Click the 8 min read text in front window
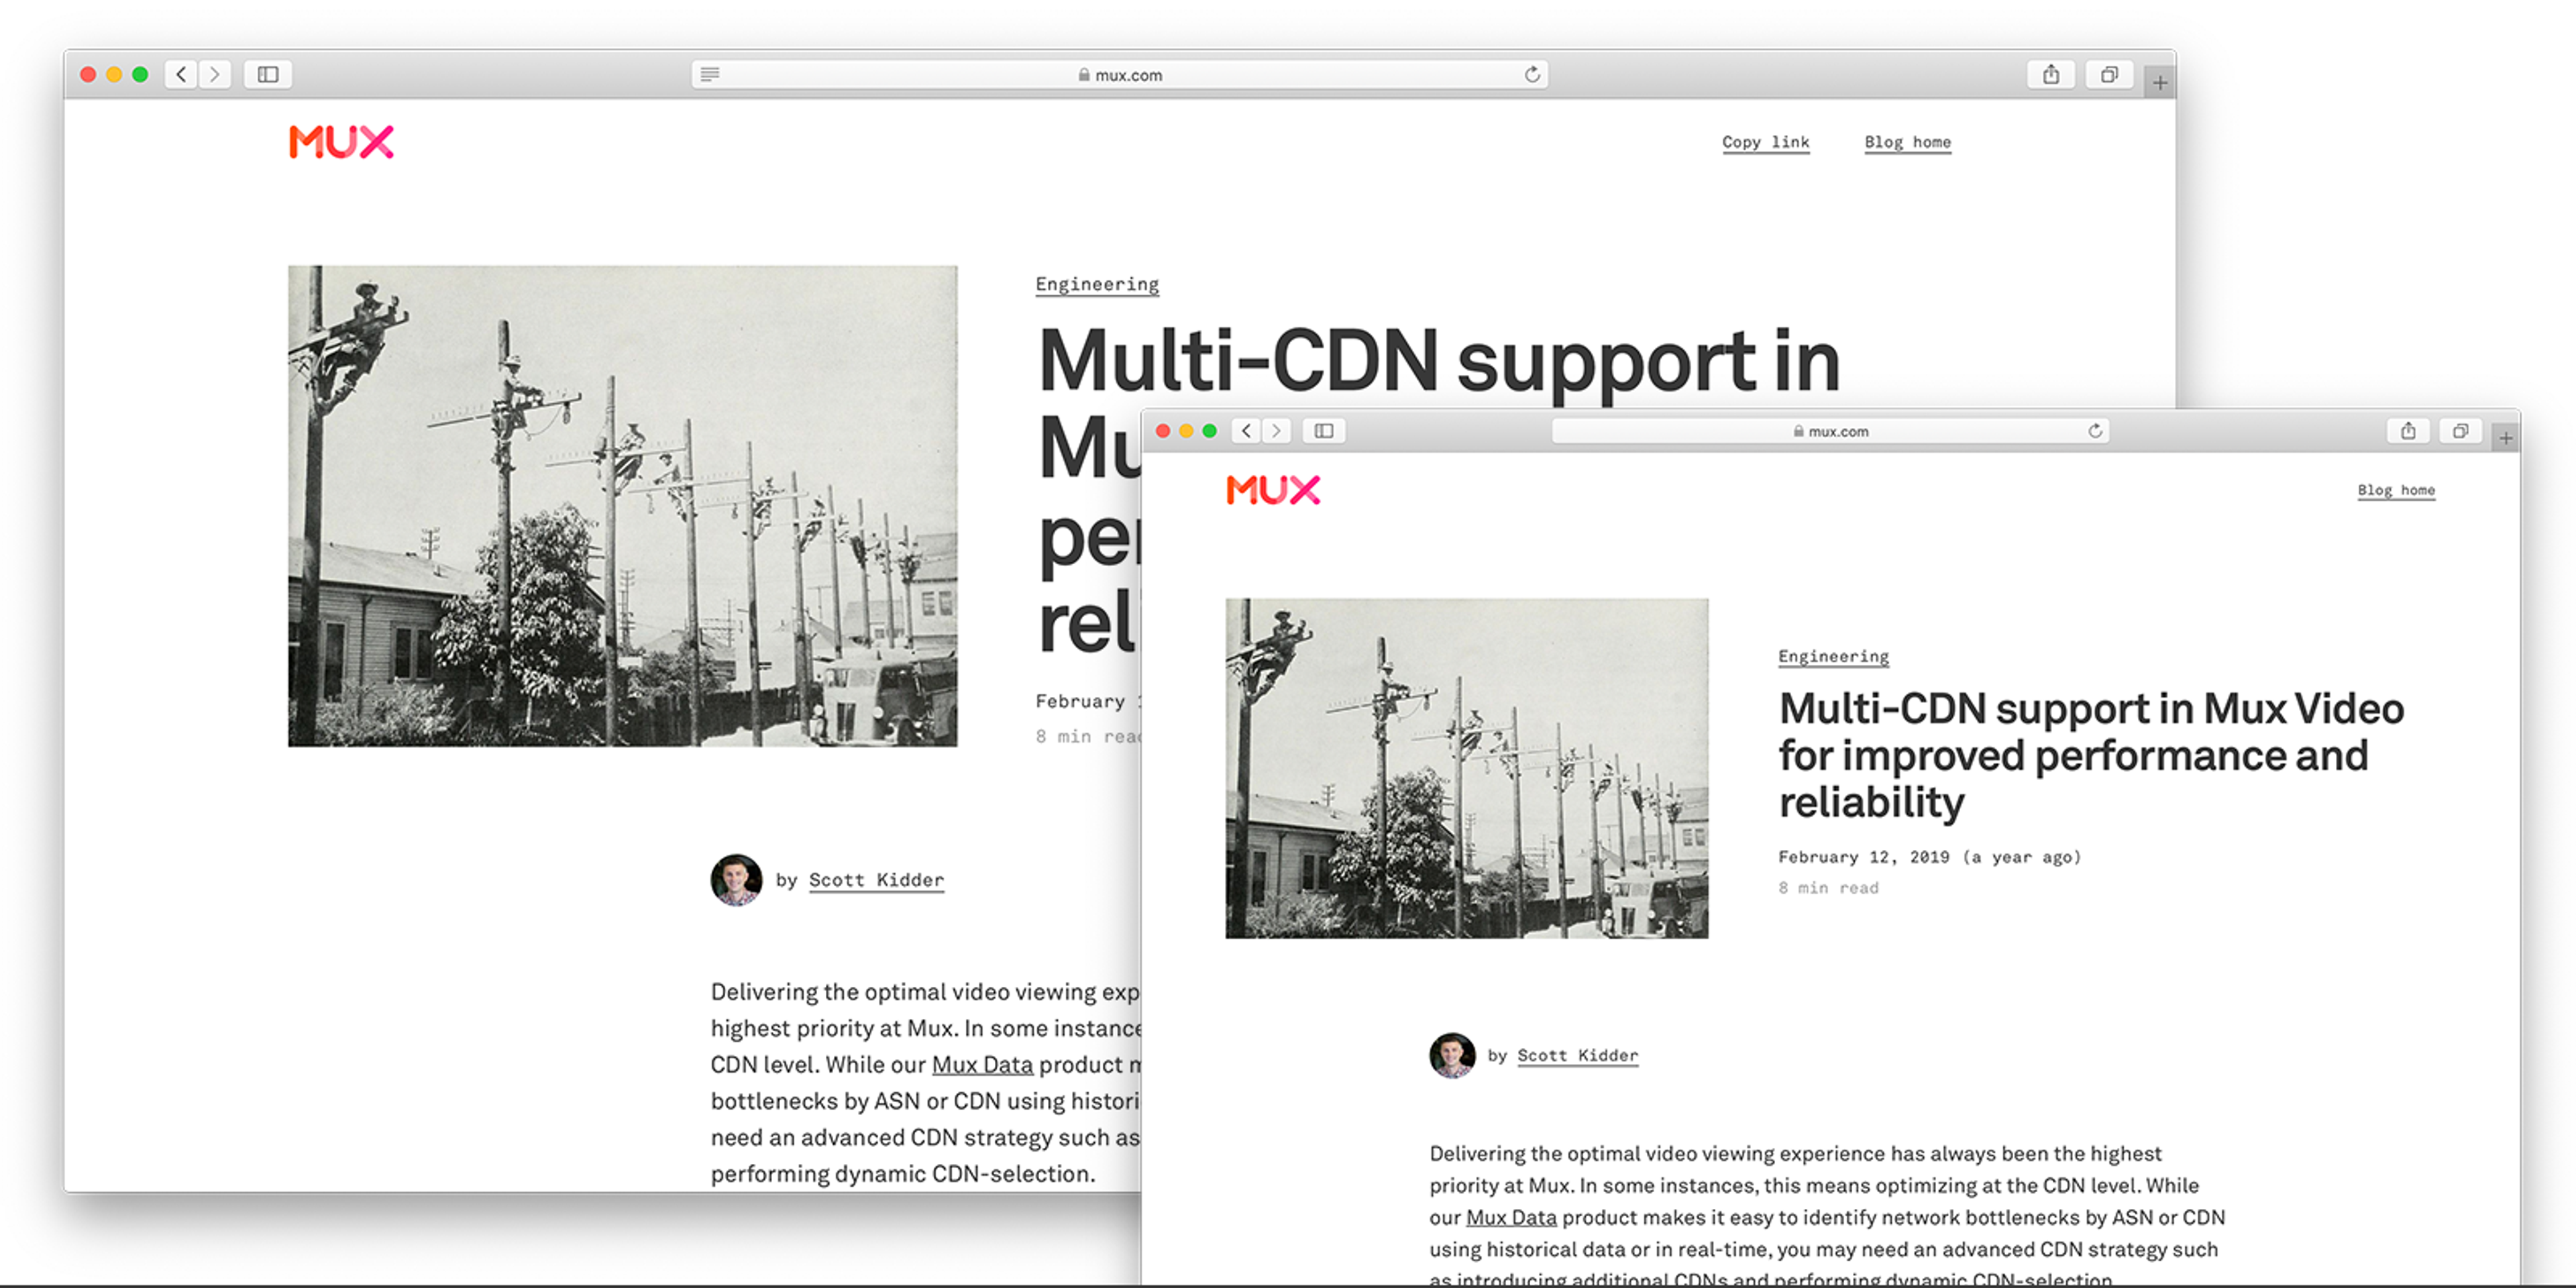The height and width of the screenshot is (1288, 2576). click(x=1828, y=888)
